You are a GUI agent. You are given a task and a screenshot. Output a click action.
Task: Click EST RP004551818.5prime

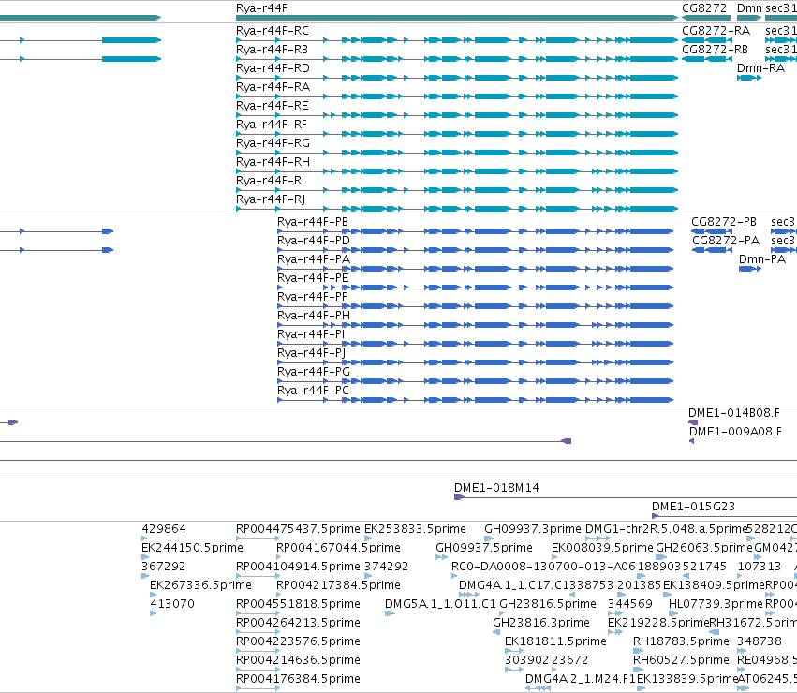point(298,605)
